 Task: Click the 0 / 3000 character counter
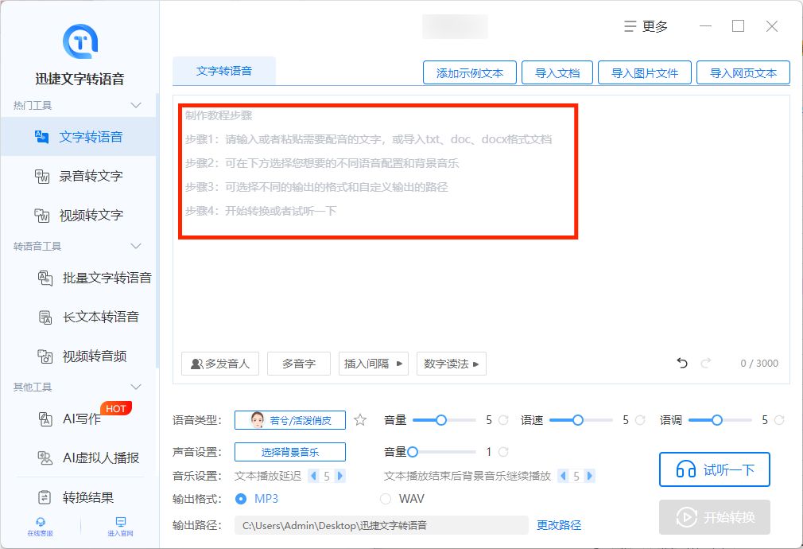[x=759, y=364]
